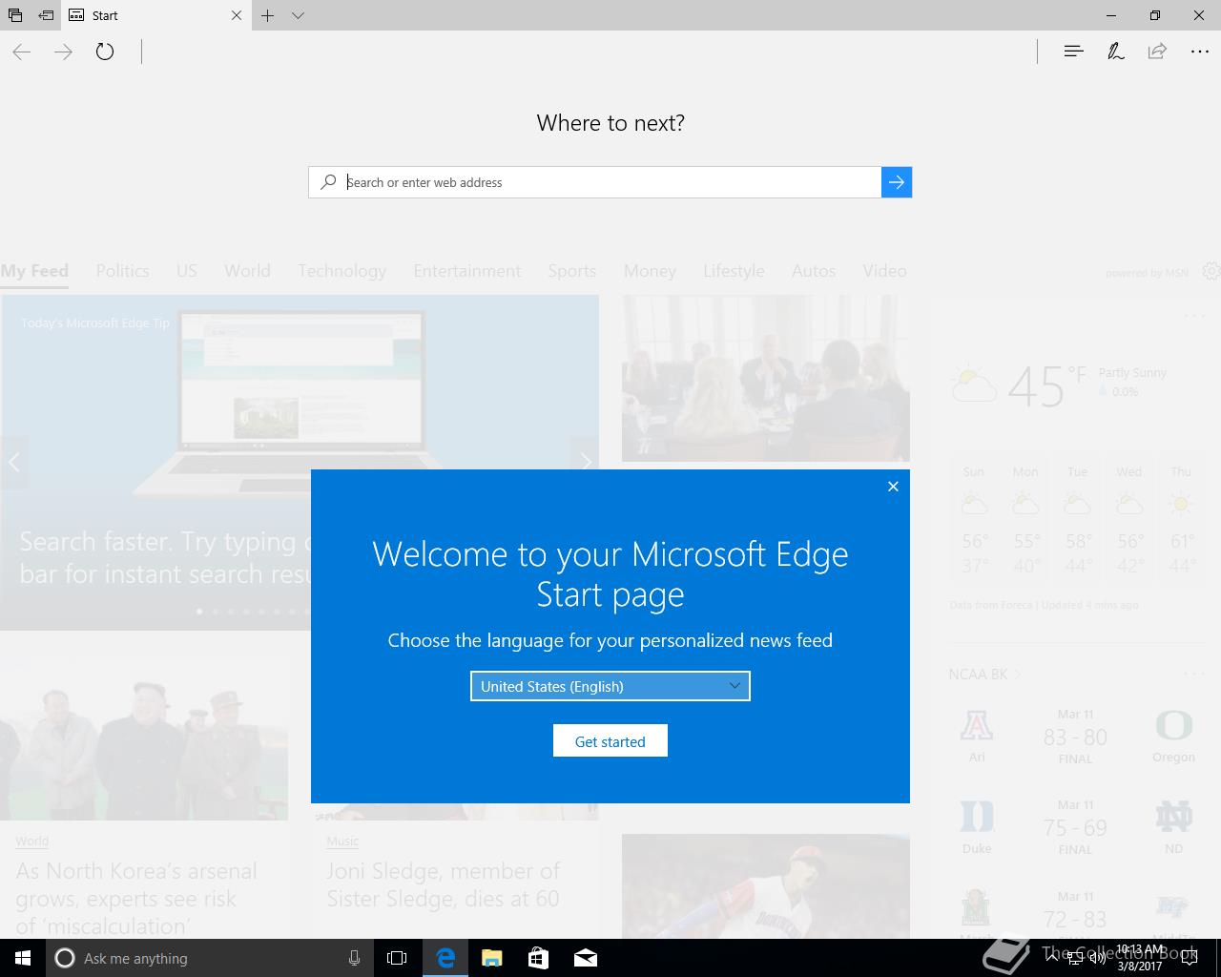This screenshot has width=1221, height=977.
Task: Refresh the page with reload icon
Action: (x=105, y=52)
